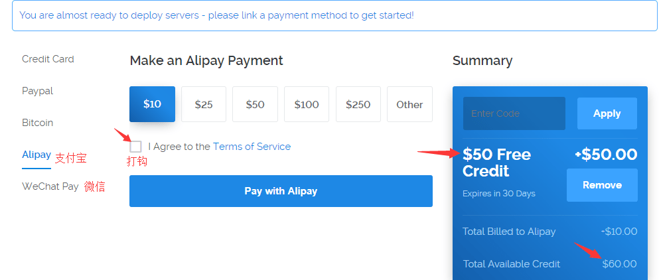This screenshot has height=280, width=659.
Task: Choose the $250 payment amount
Action: tap(358, 104)
